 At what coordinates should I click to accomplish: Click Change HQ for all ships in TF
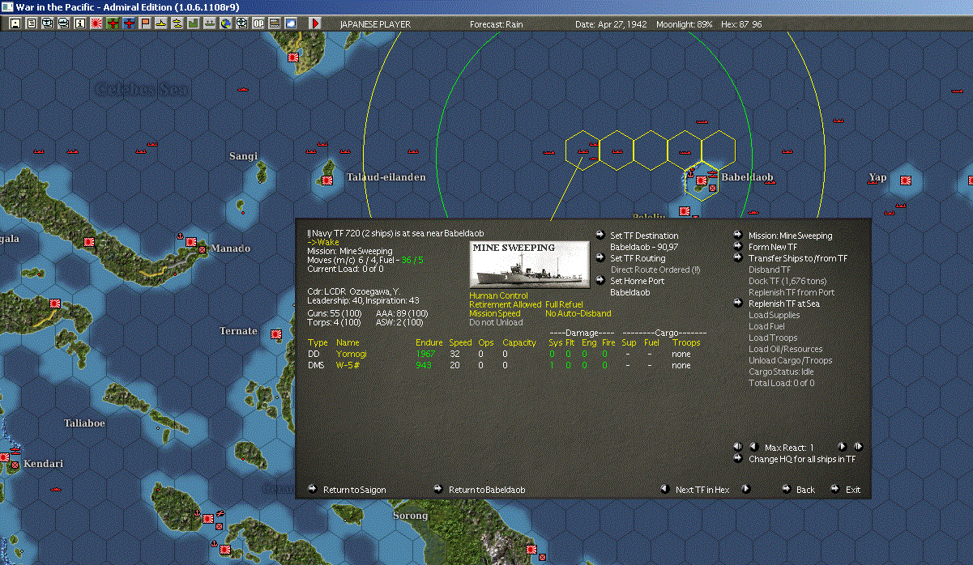(x=802, y=459)
